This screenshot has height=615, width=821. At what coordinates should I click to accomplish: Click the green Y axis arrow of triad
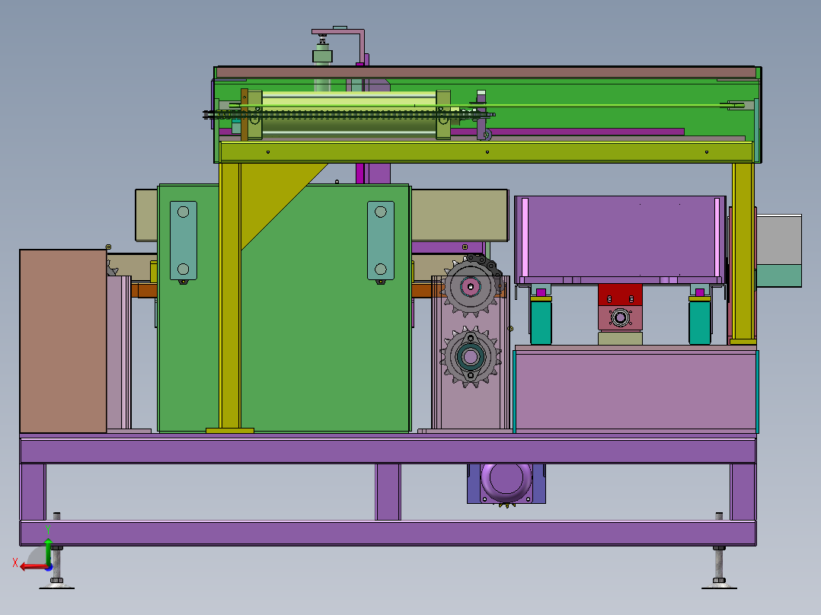[x=48, y=550]
